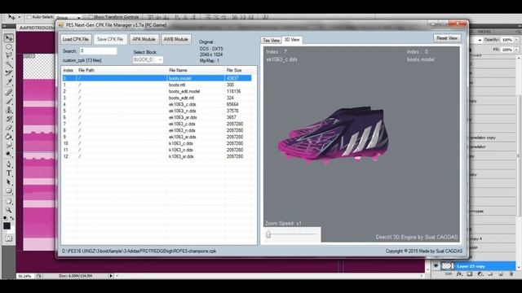
Task: Click the Zoom Speed slider handle
Action: (x=268, y=235)
